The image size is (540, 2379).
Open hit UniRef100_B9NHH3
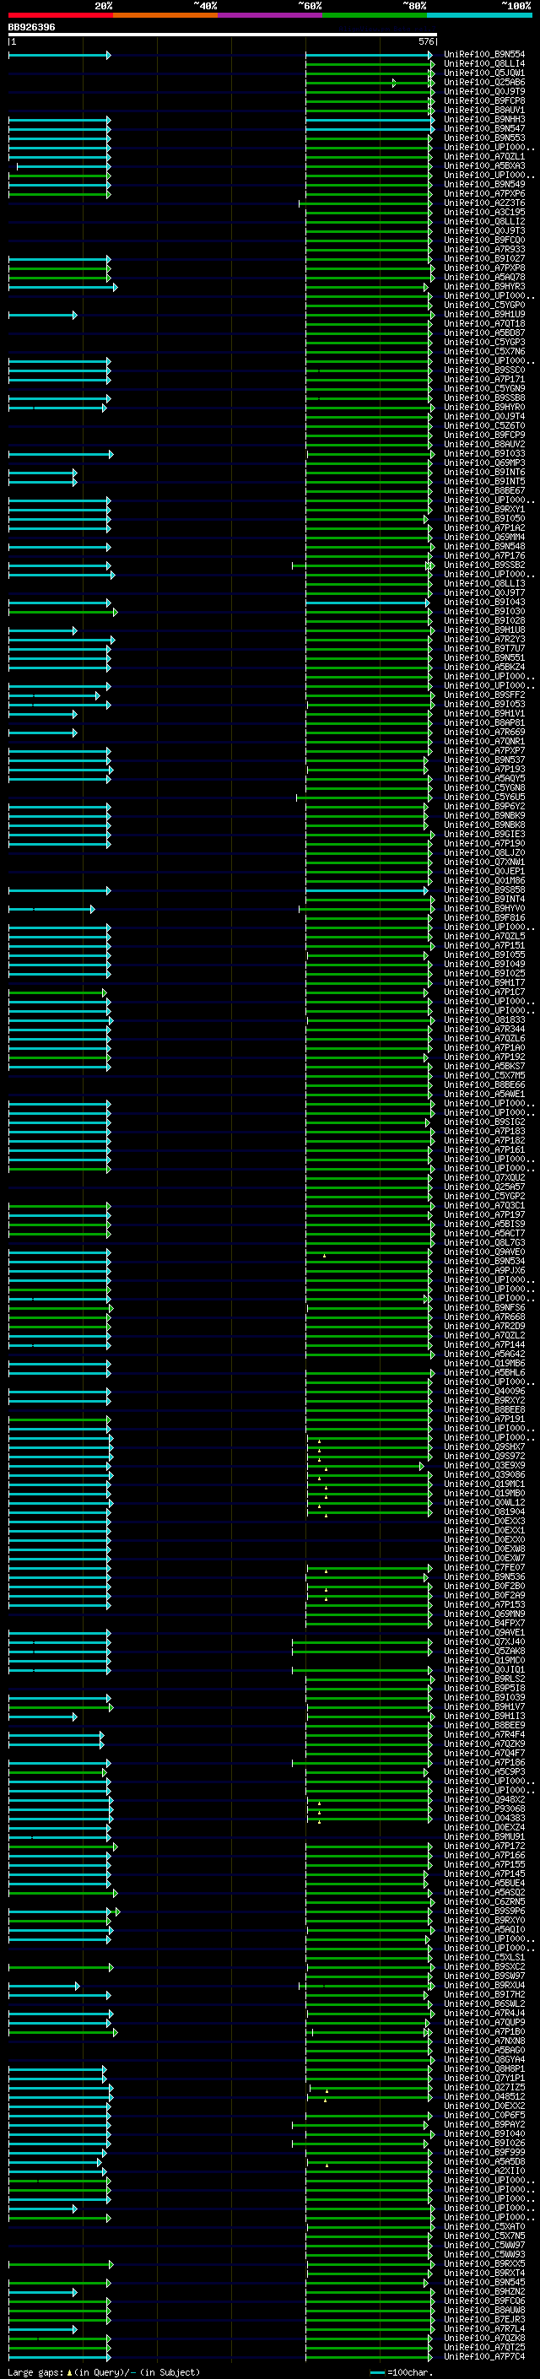484,119
